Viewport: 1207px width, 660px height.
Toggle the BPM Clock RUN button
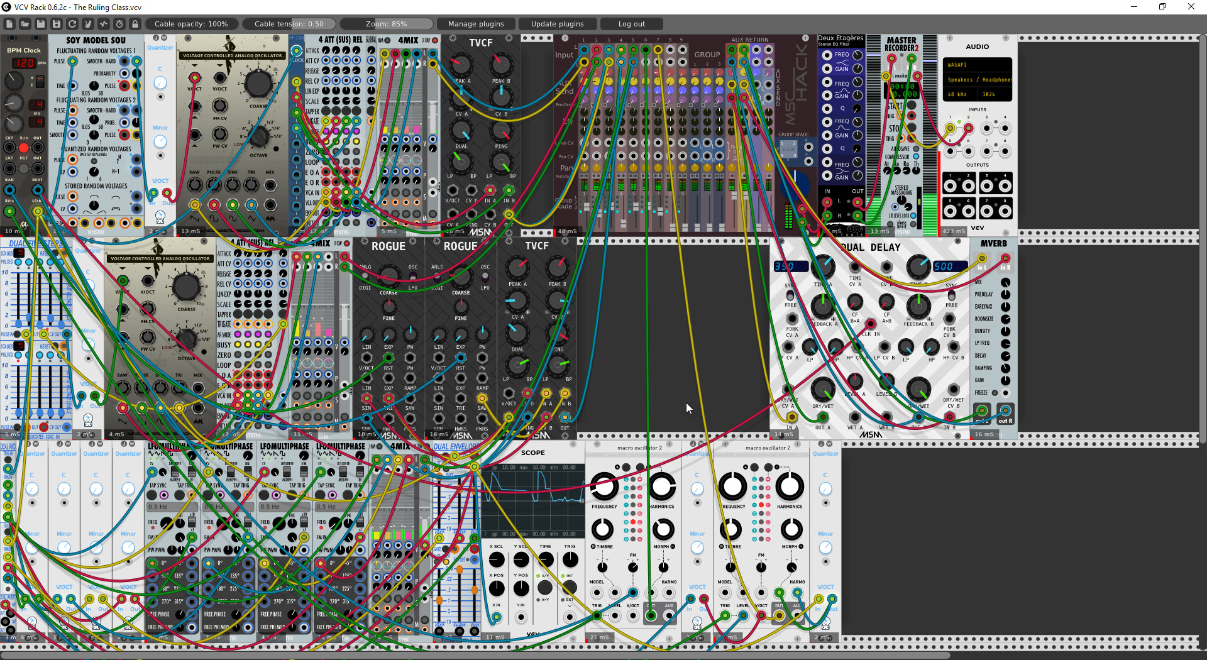click(24, 148)
